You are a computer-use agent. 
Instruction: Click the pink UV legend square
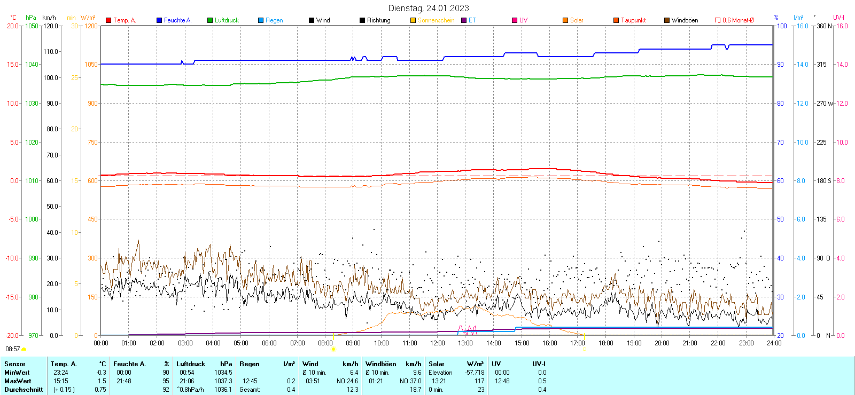click(515, 20)
